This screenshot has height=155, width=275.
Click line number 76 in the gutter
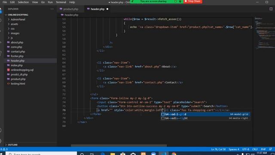[64, 110]
